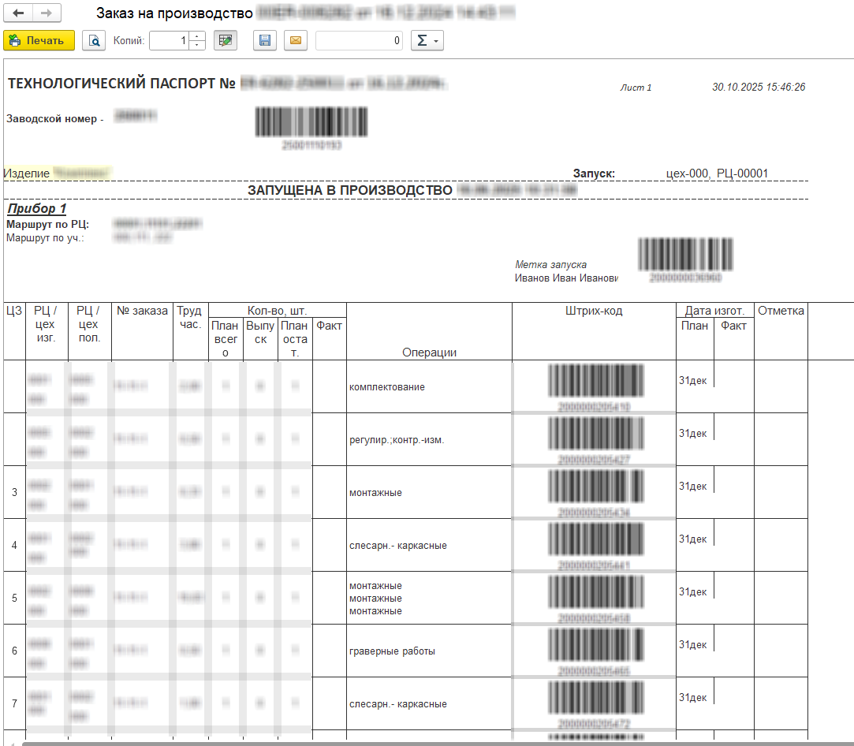The height and width of the screenshot is (746, 854).
Task: Click the Прибор 1 heading
Action: click(36, 209)
